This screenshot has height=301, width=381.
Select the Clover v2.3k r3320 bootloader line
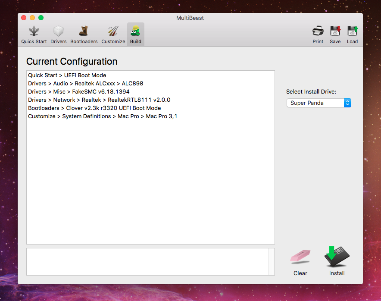(150, 108)
